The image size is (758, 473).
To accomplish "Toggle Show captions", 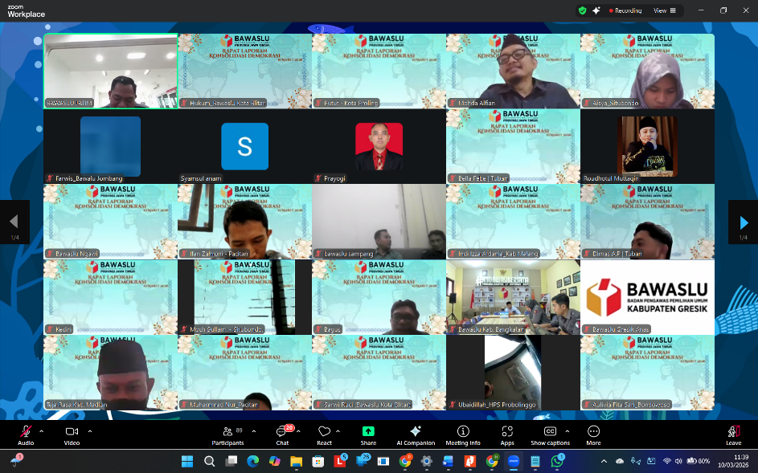I will click(x=550, y=434).
